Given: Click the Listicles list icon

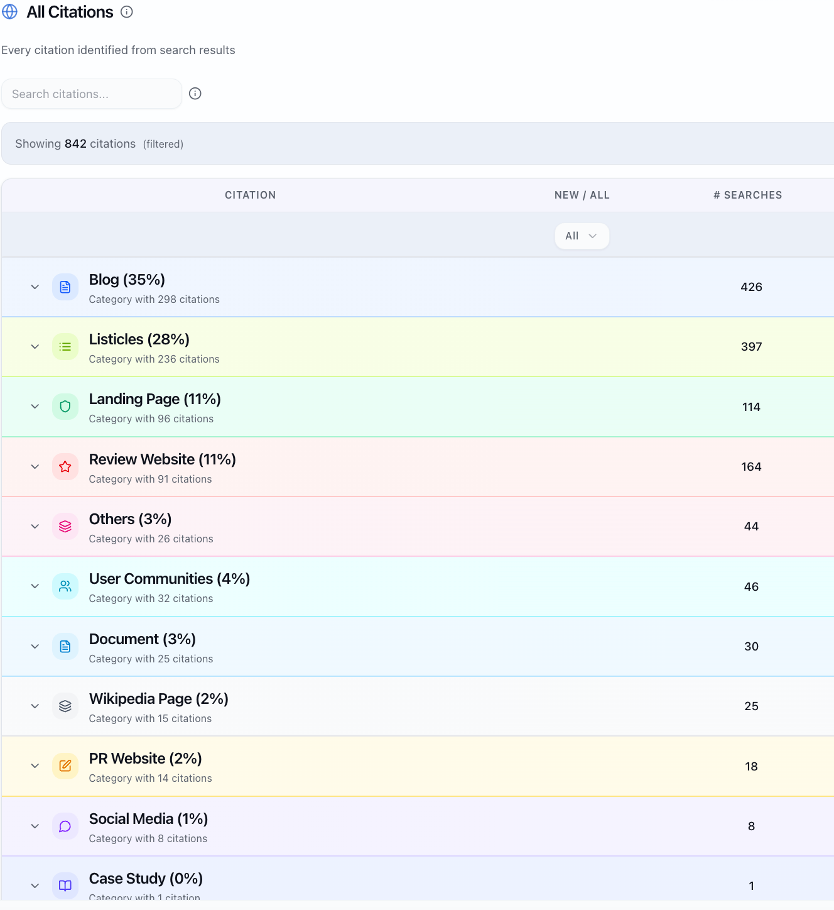Looking at the screenshot, I should (65, 347).
